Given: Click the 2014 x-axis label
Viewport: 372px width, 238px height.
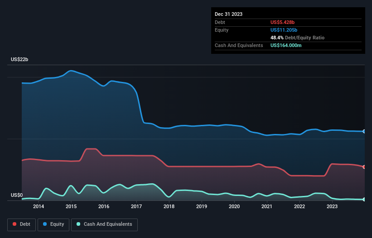Looking at the screenshot, I should tap(39, 206).
